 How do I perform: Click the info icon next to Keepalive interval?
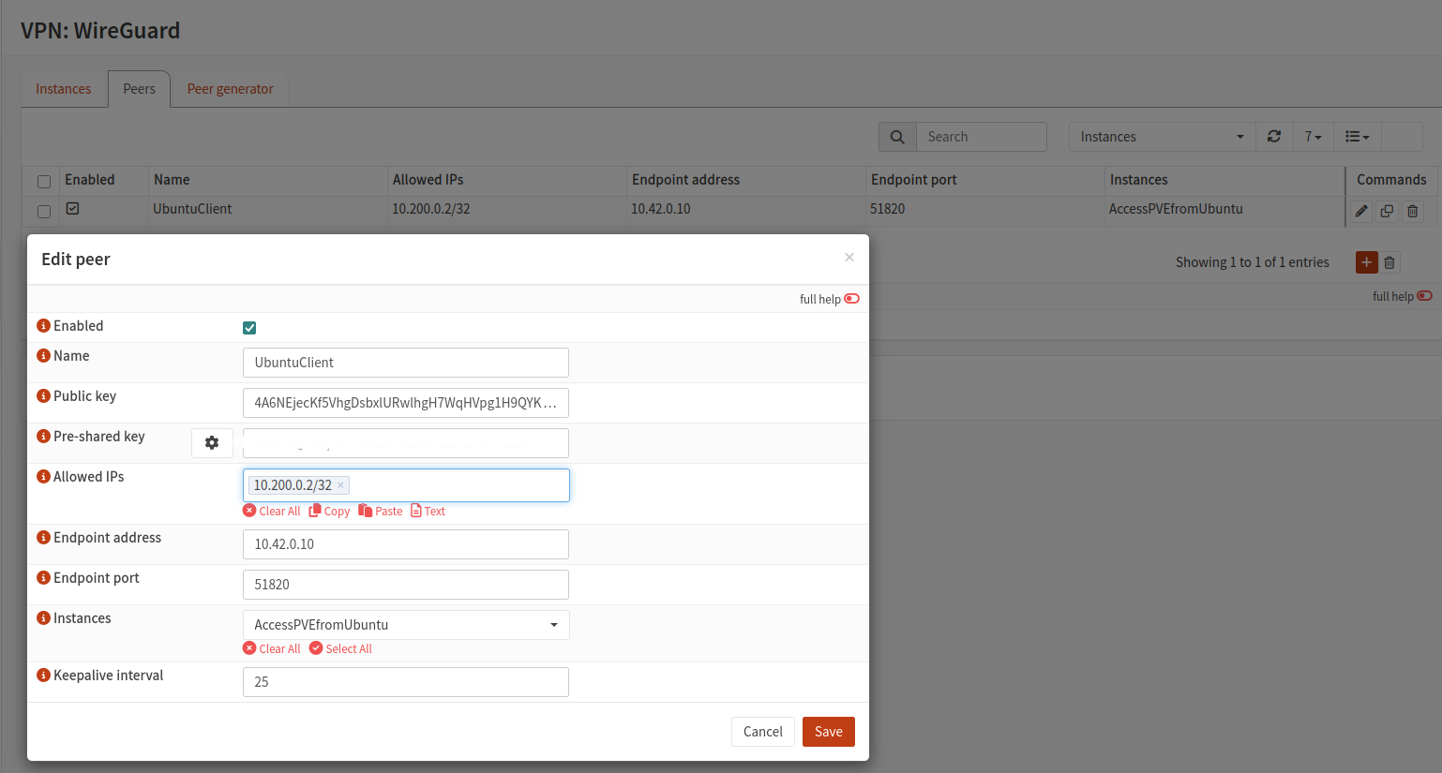pos(43,676)
